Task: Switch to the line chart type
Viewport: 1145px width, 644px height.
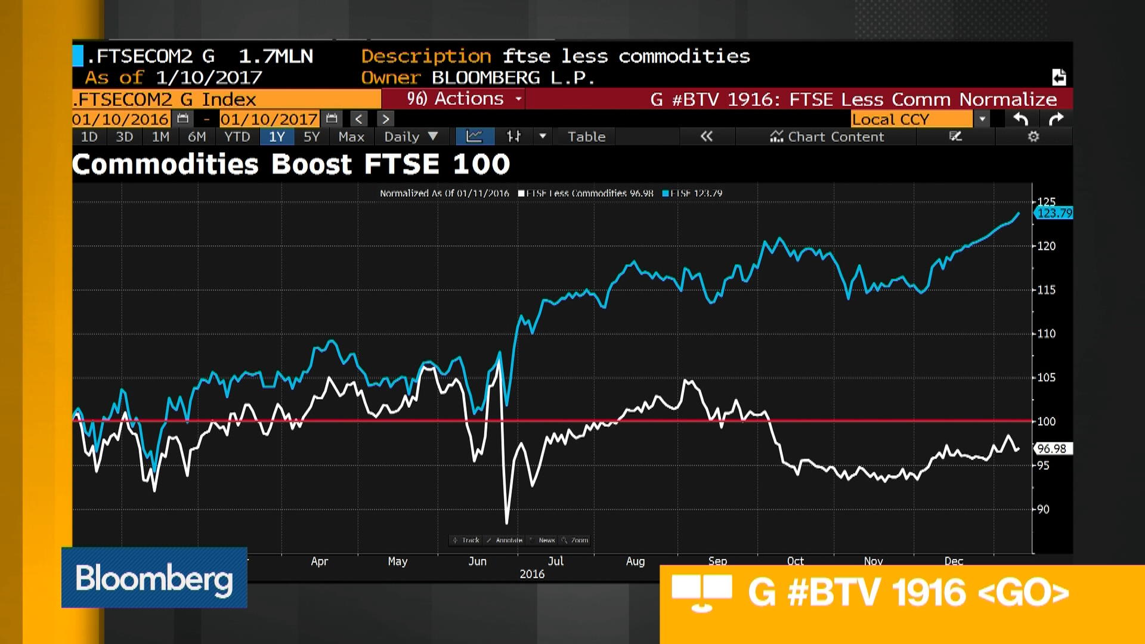Action: click(474, 137)
